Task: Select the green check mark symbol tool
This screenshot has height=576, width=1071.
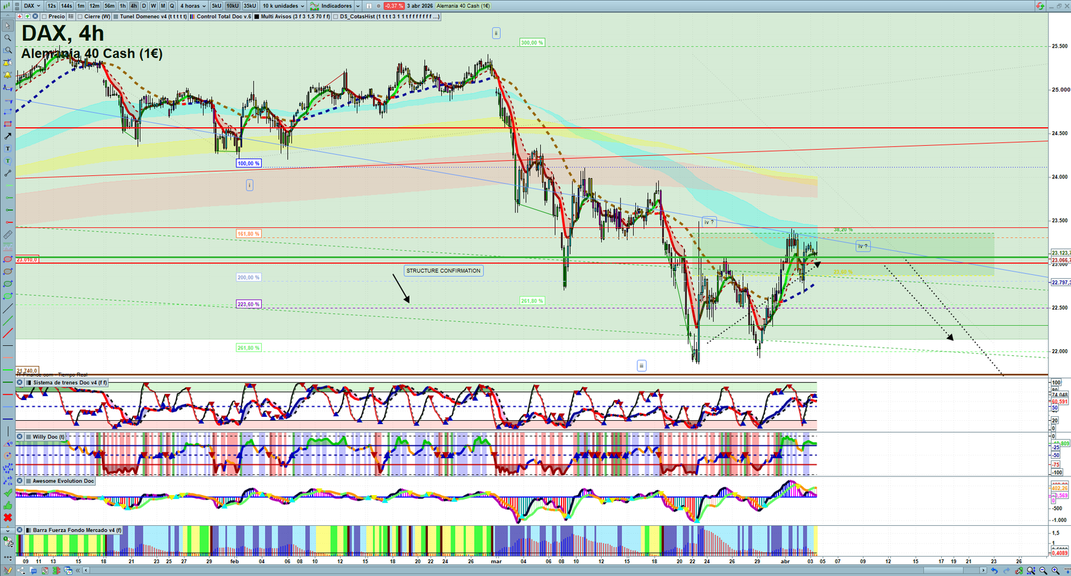Action: pyautogui.click(x=7, y=493)
